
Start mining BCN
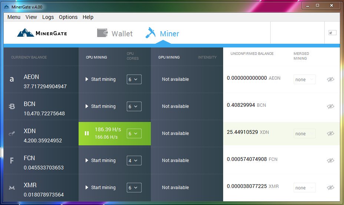pyautogui.click(x=100, y=106)
